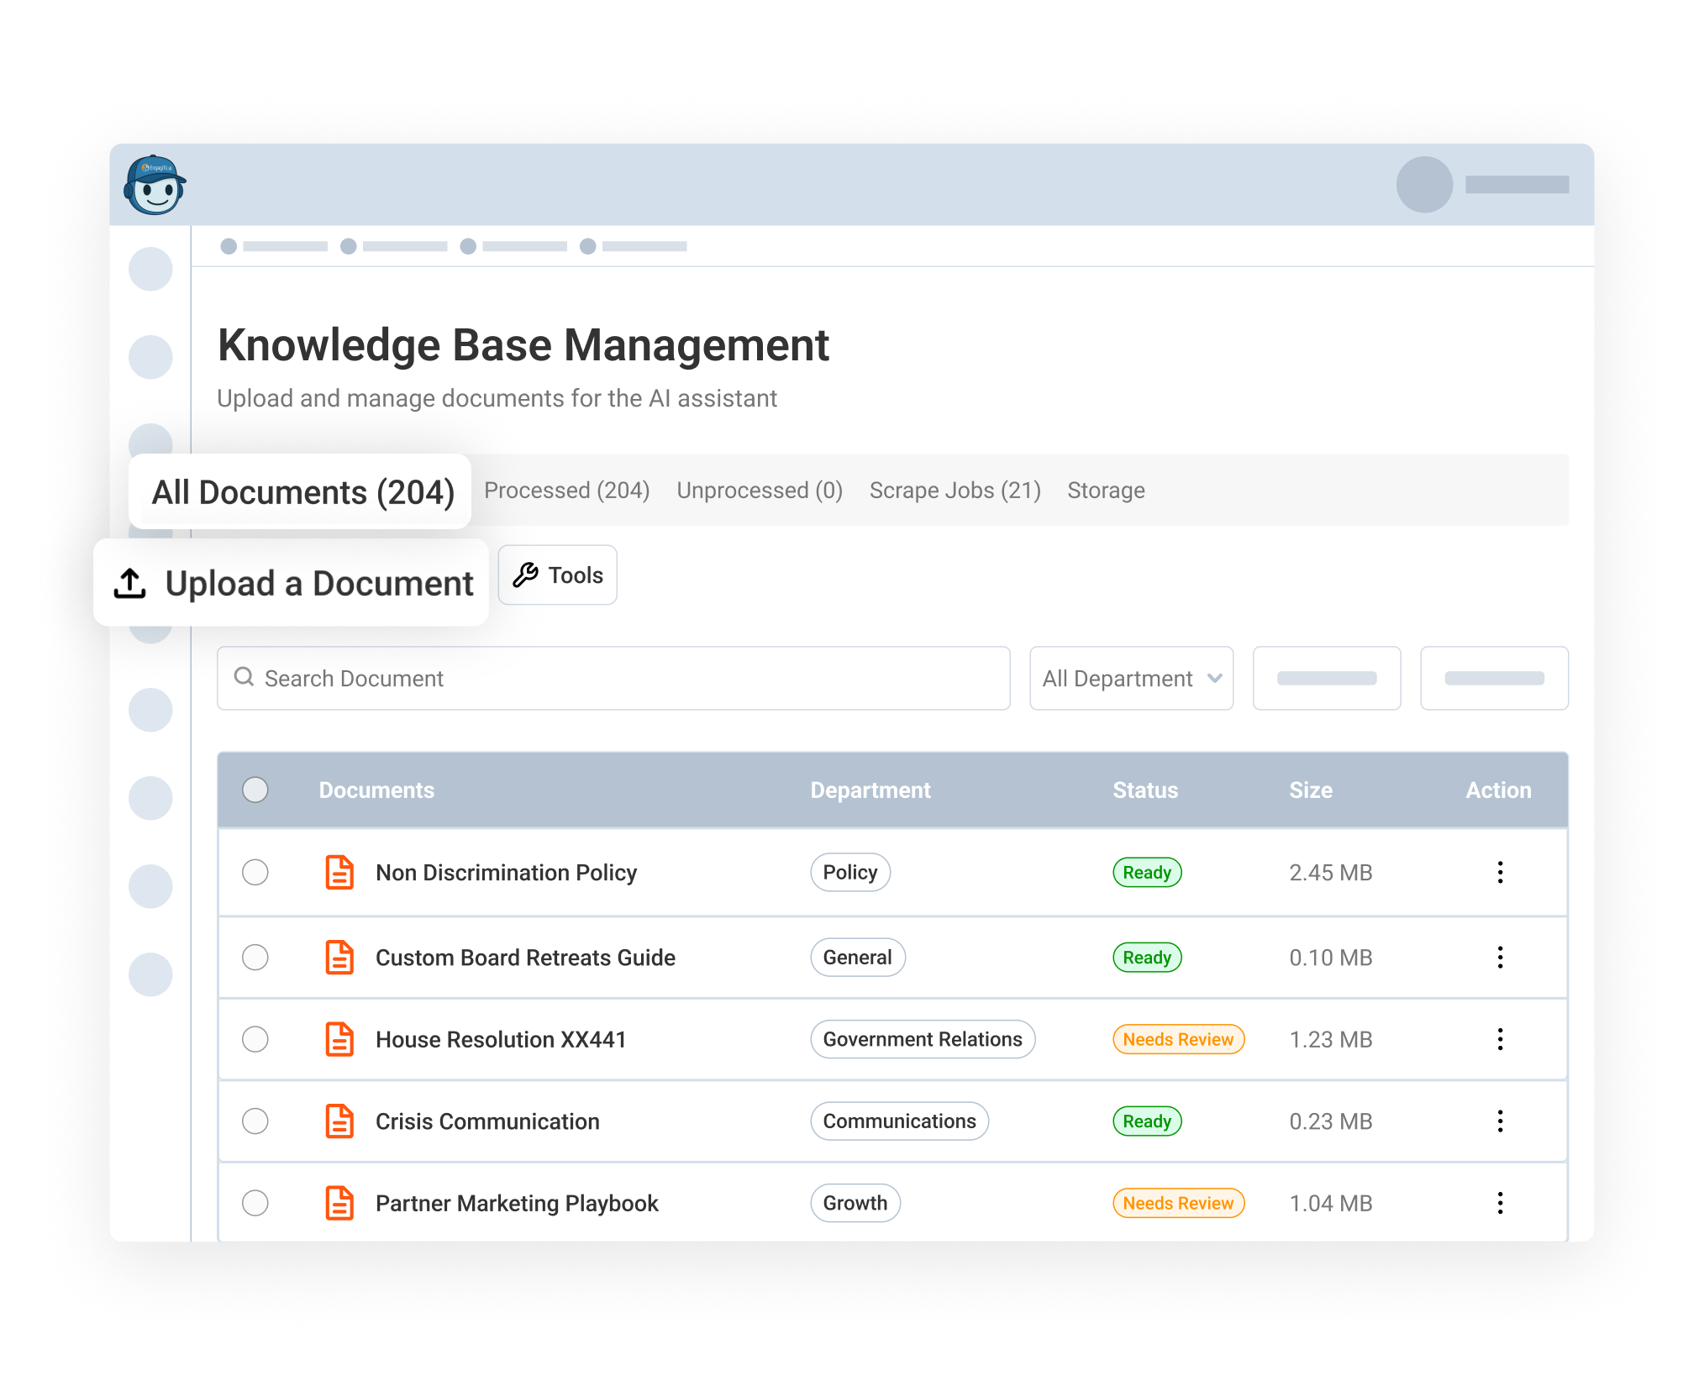
Task: Click the Department column header
Action: point(870,790)
